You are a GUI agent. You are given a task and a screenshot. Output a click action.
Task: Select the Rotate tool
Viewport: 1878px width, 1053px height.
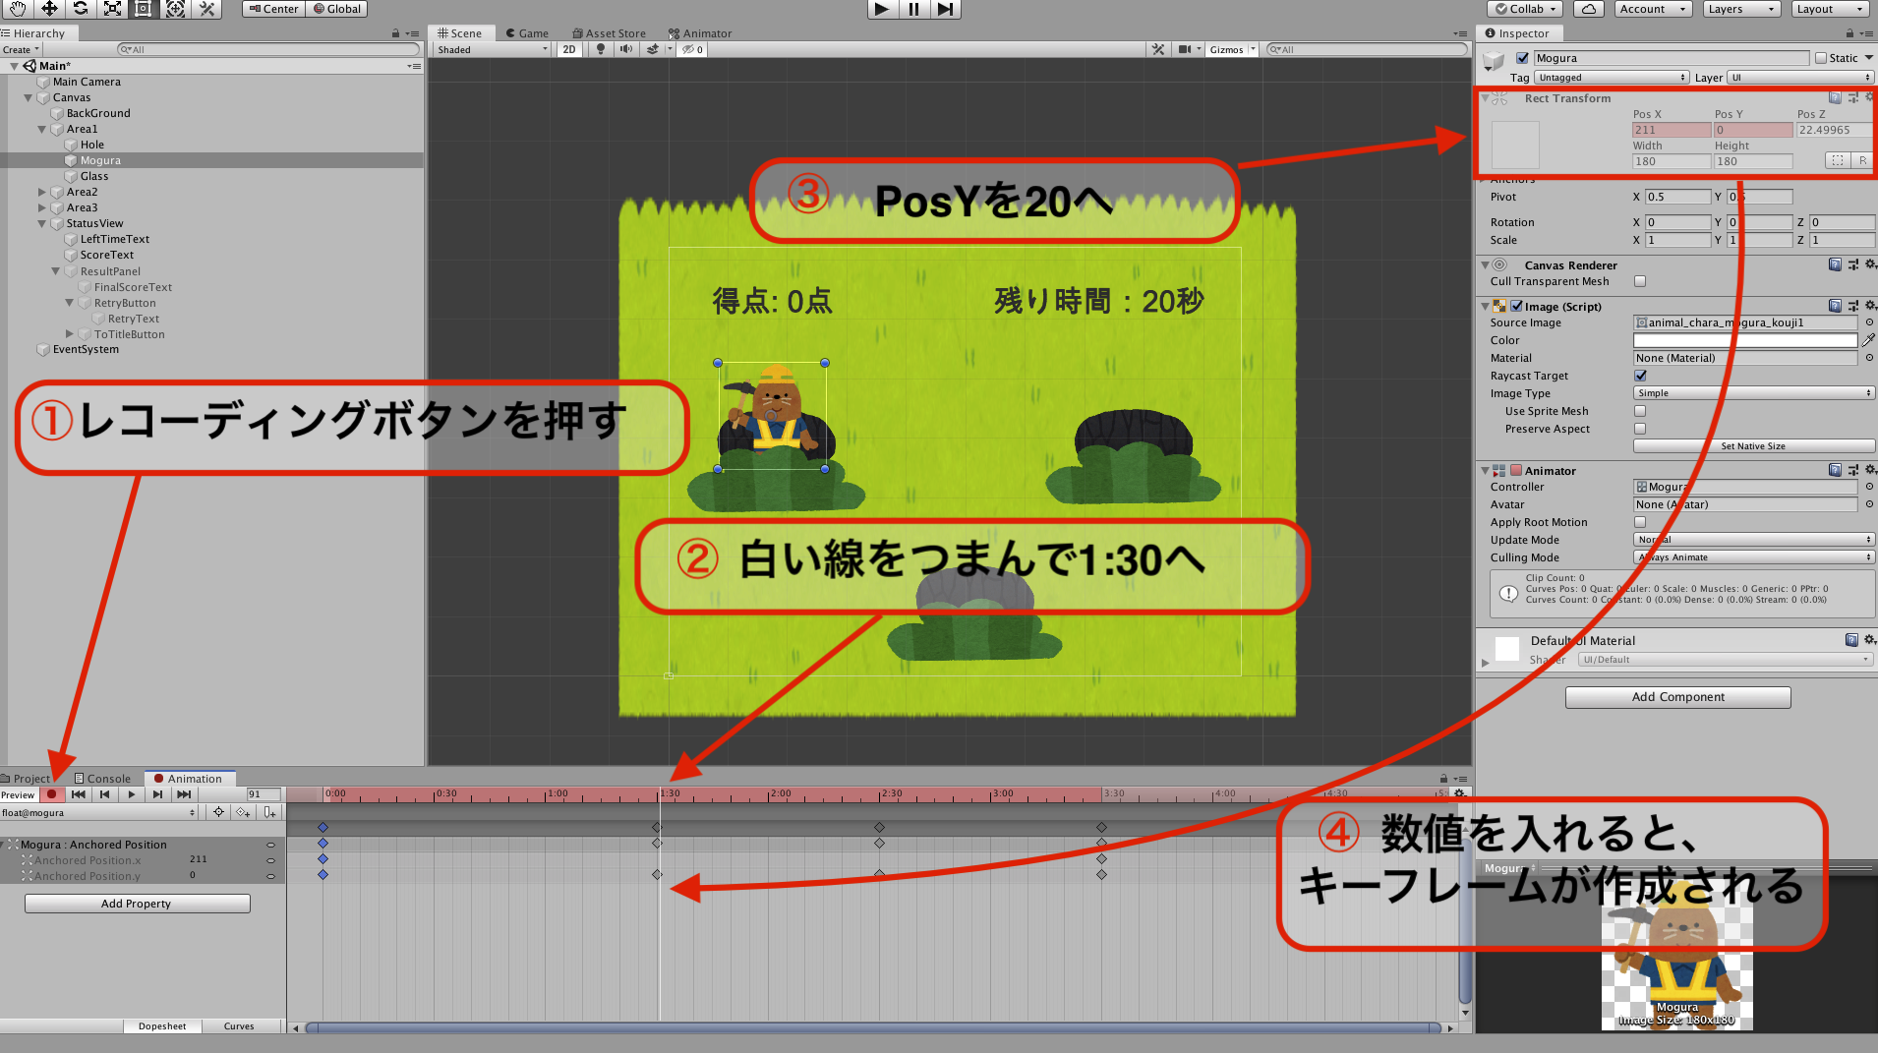tap(81, 9)
